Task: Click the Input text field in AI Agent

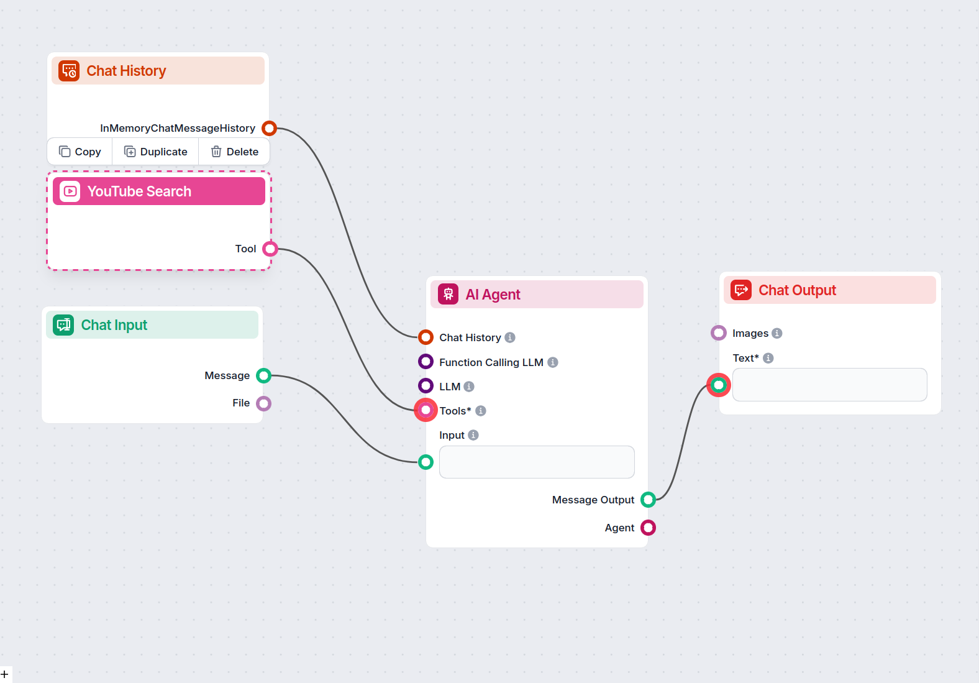Action: coord(537,462)
